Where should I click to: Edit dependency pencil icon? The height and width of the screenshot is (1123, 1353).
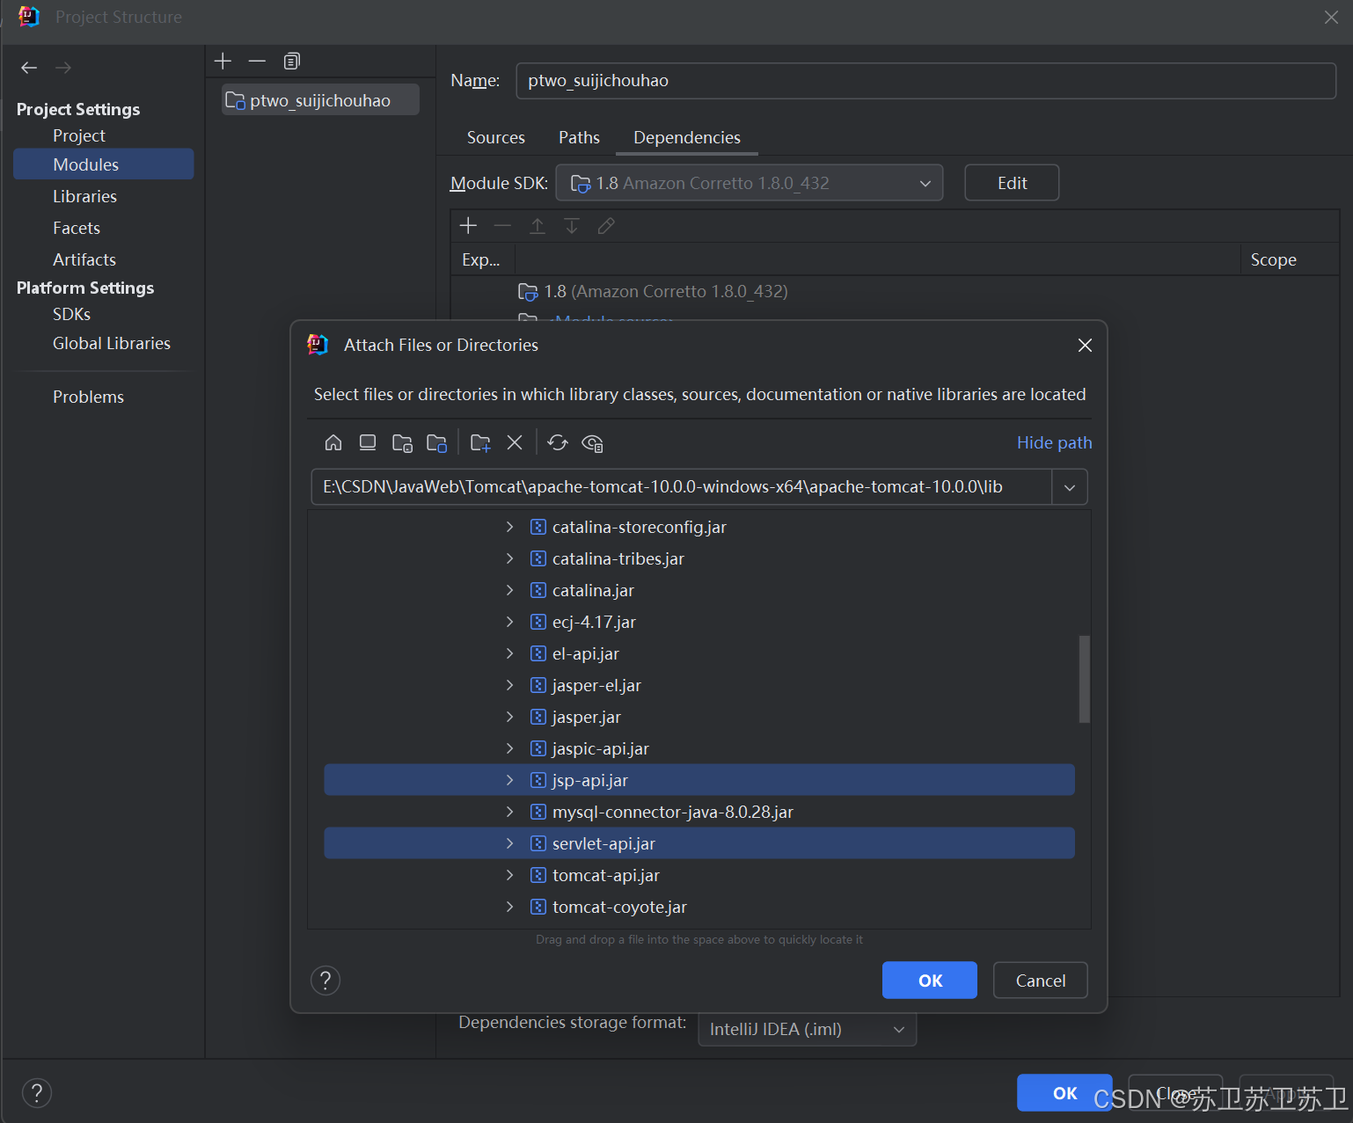coord(606,226)
